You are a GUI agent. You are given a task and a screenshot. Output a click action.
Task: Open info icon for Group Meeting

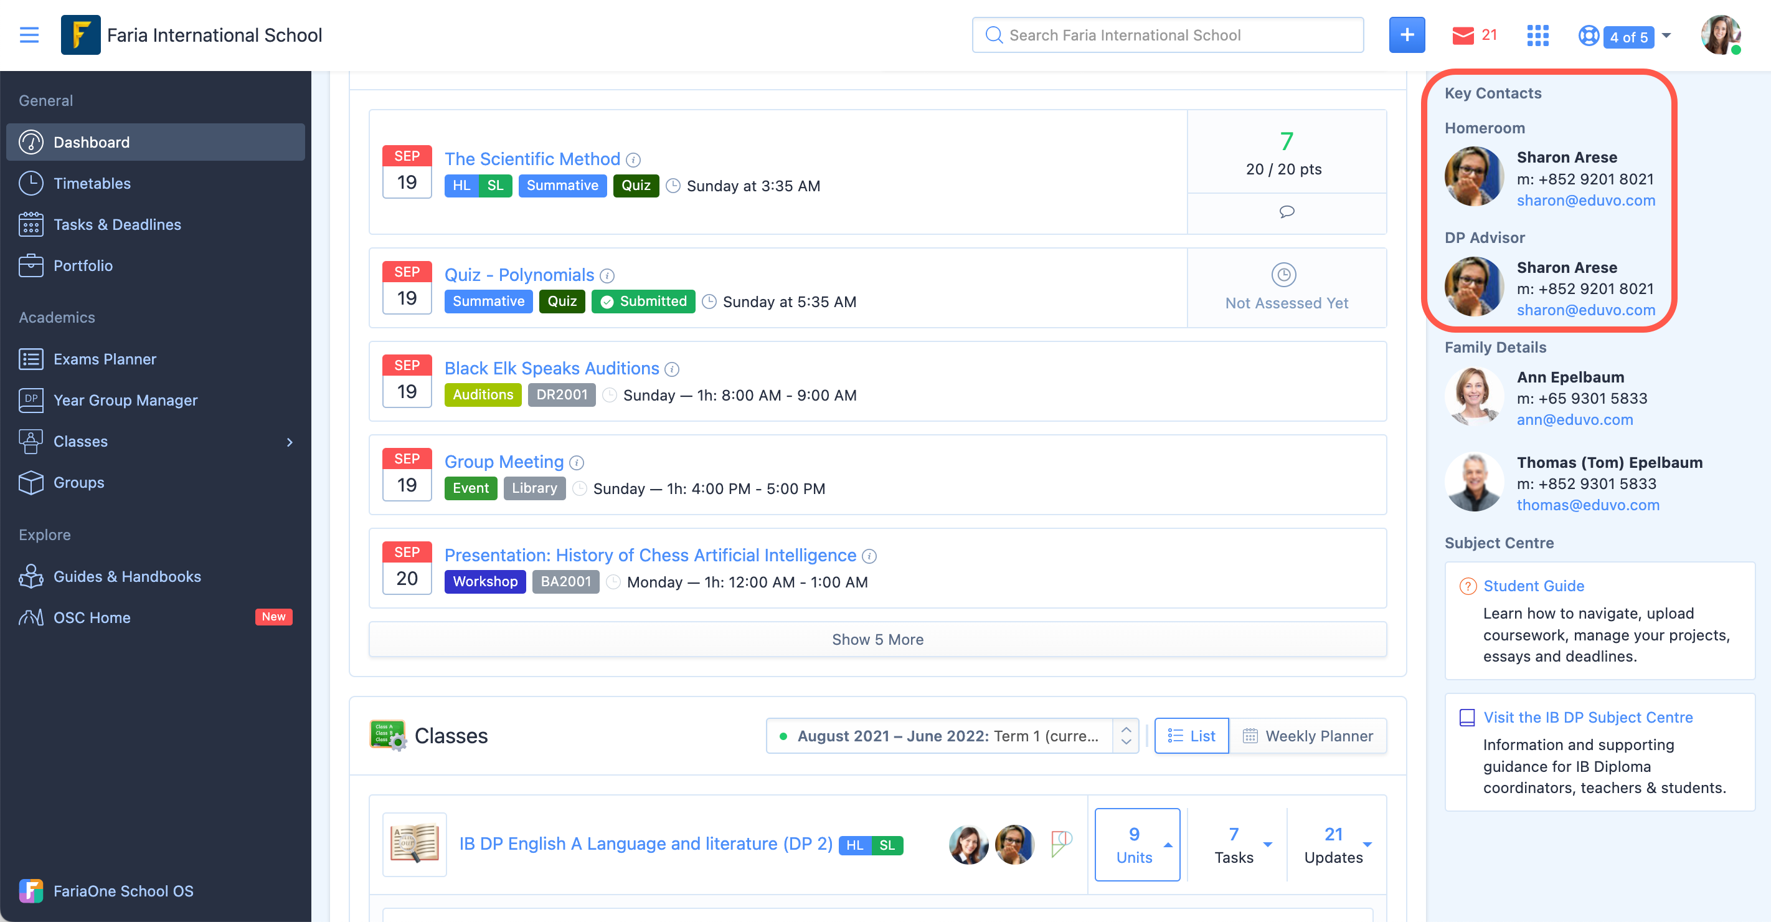point(577,463)
